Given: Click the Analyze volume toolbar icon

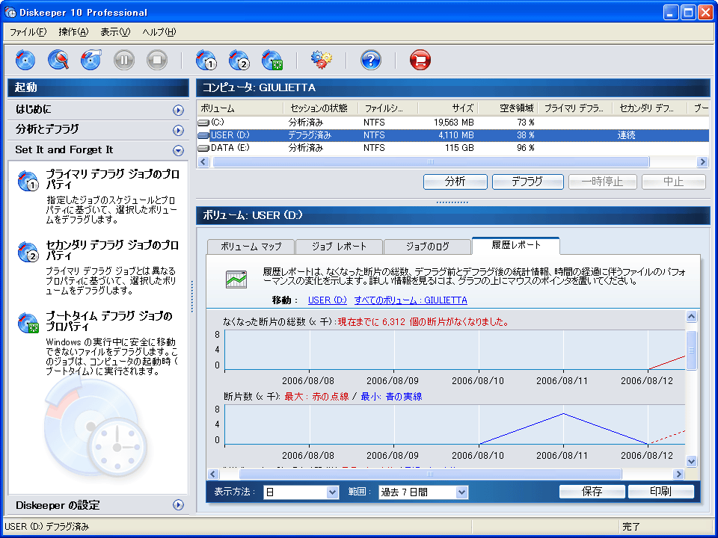Looking at the screenshot, I should (x=58, y=60).
